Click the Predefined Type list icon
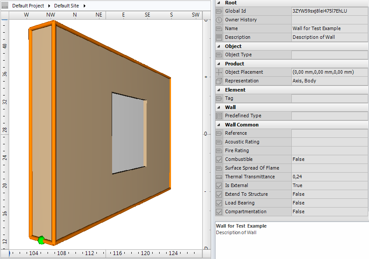This screenshot has width=369, height=259. [219, 116]
